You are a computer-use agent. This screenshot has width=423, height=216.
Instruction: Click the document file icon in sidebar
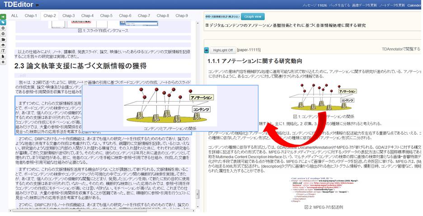pyautogui.click(x=3, y=56)
